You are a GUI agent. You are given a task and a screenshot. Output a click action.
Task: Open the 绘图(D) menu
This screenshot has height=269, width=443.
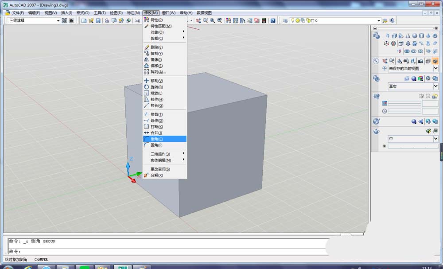point(116,13)
